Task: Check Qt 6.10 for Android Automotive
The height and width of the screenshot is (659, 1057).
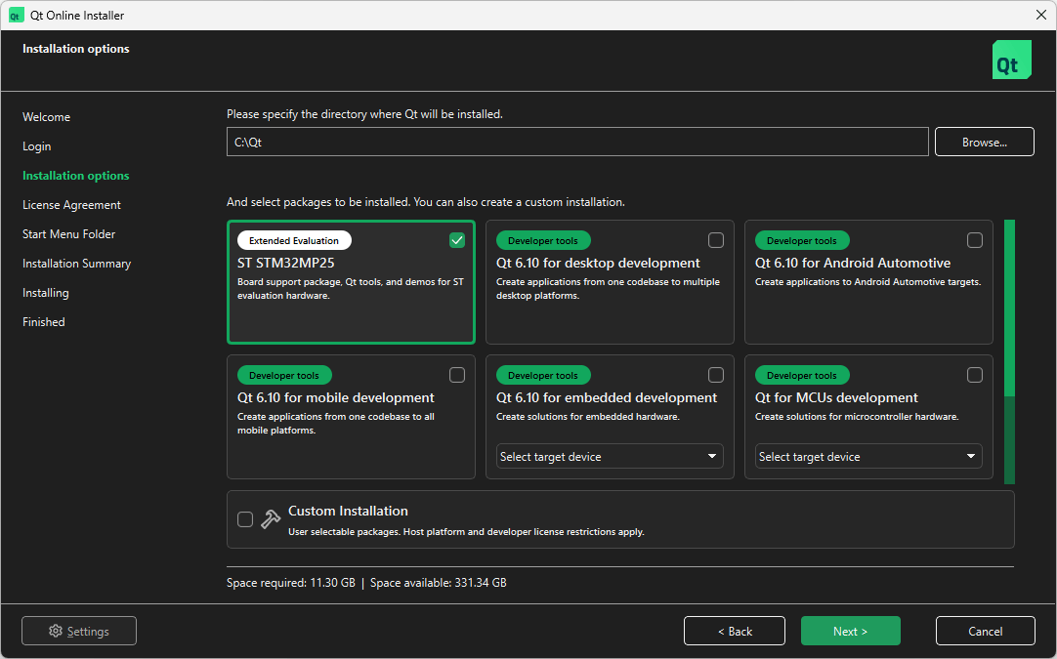Action: click(975, 239)
